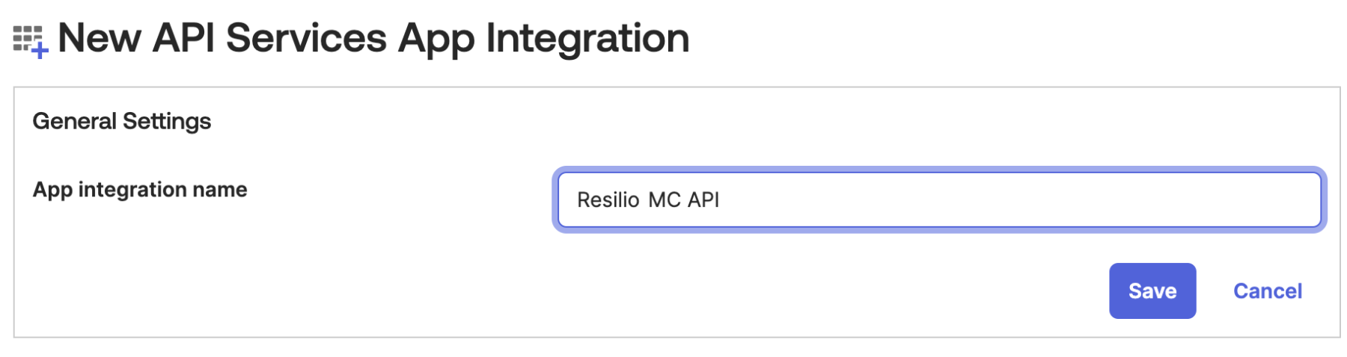Click the "App integration name" label
1347x357 pixels.
140,190
